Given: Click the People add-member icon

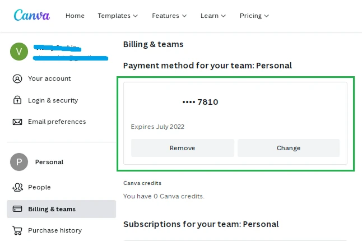Looking at the screenshot, I should pos(17,187).
